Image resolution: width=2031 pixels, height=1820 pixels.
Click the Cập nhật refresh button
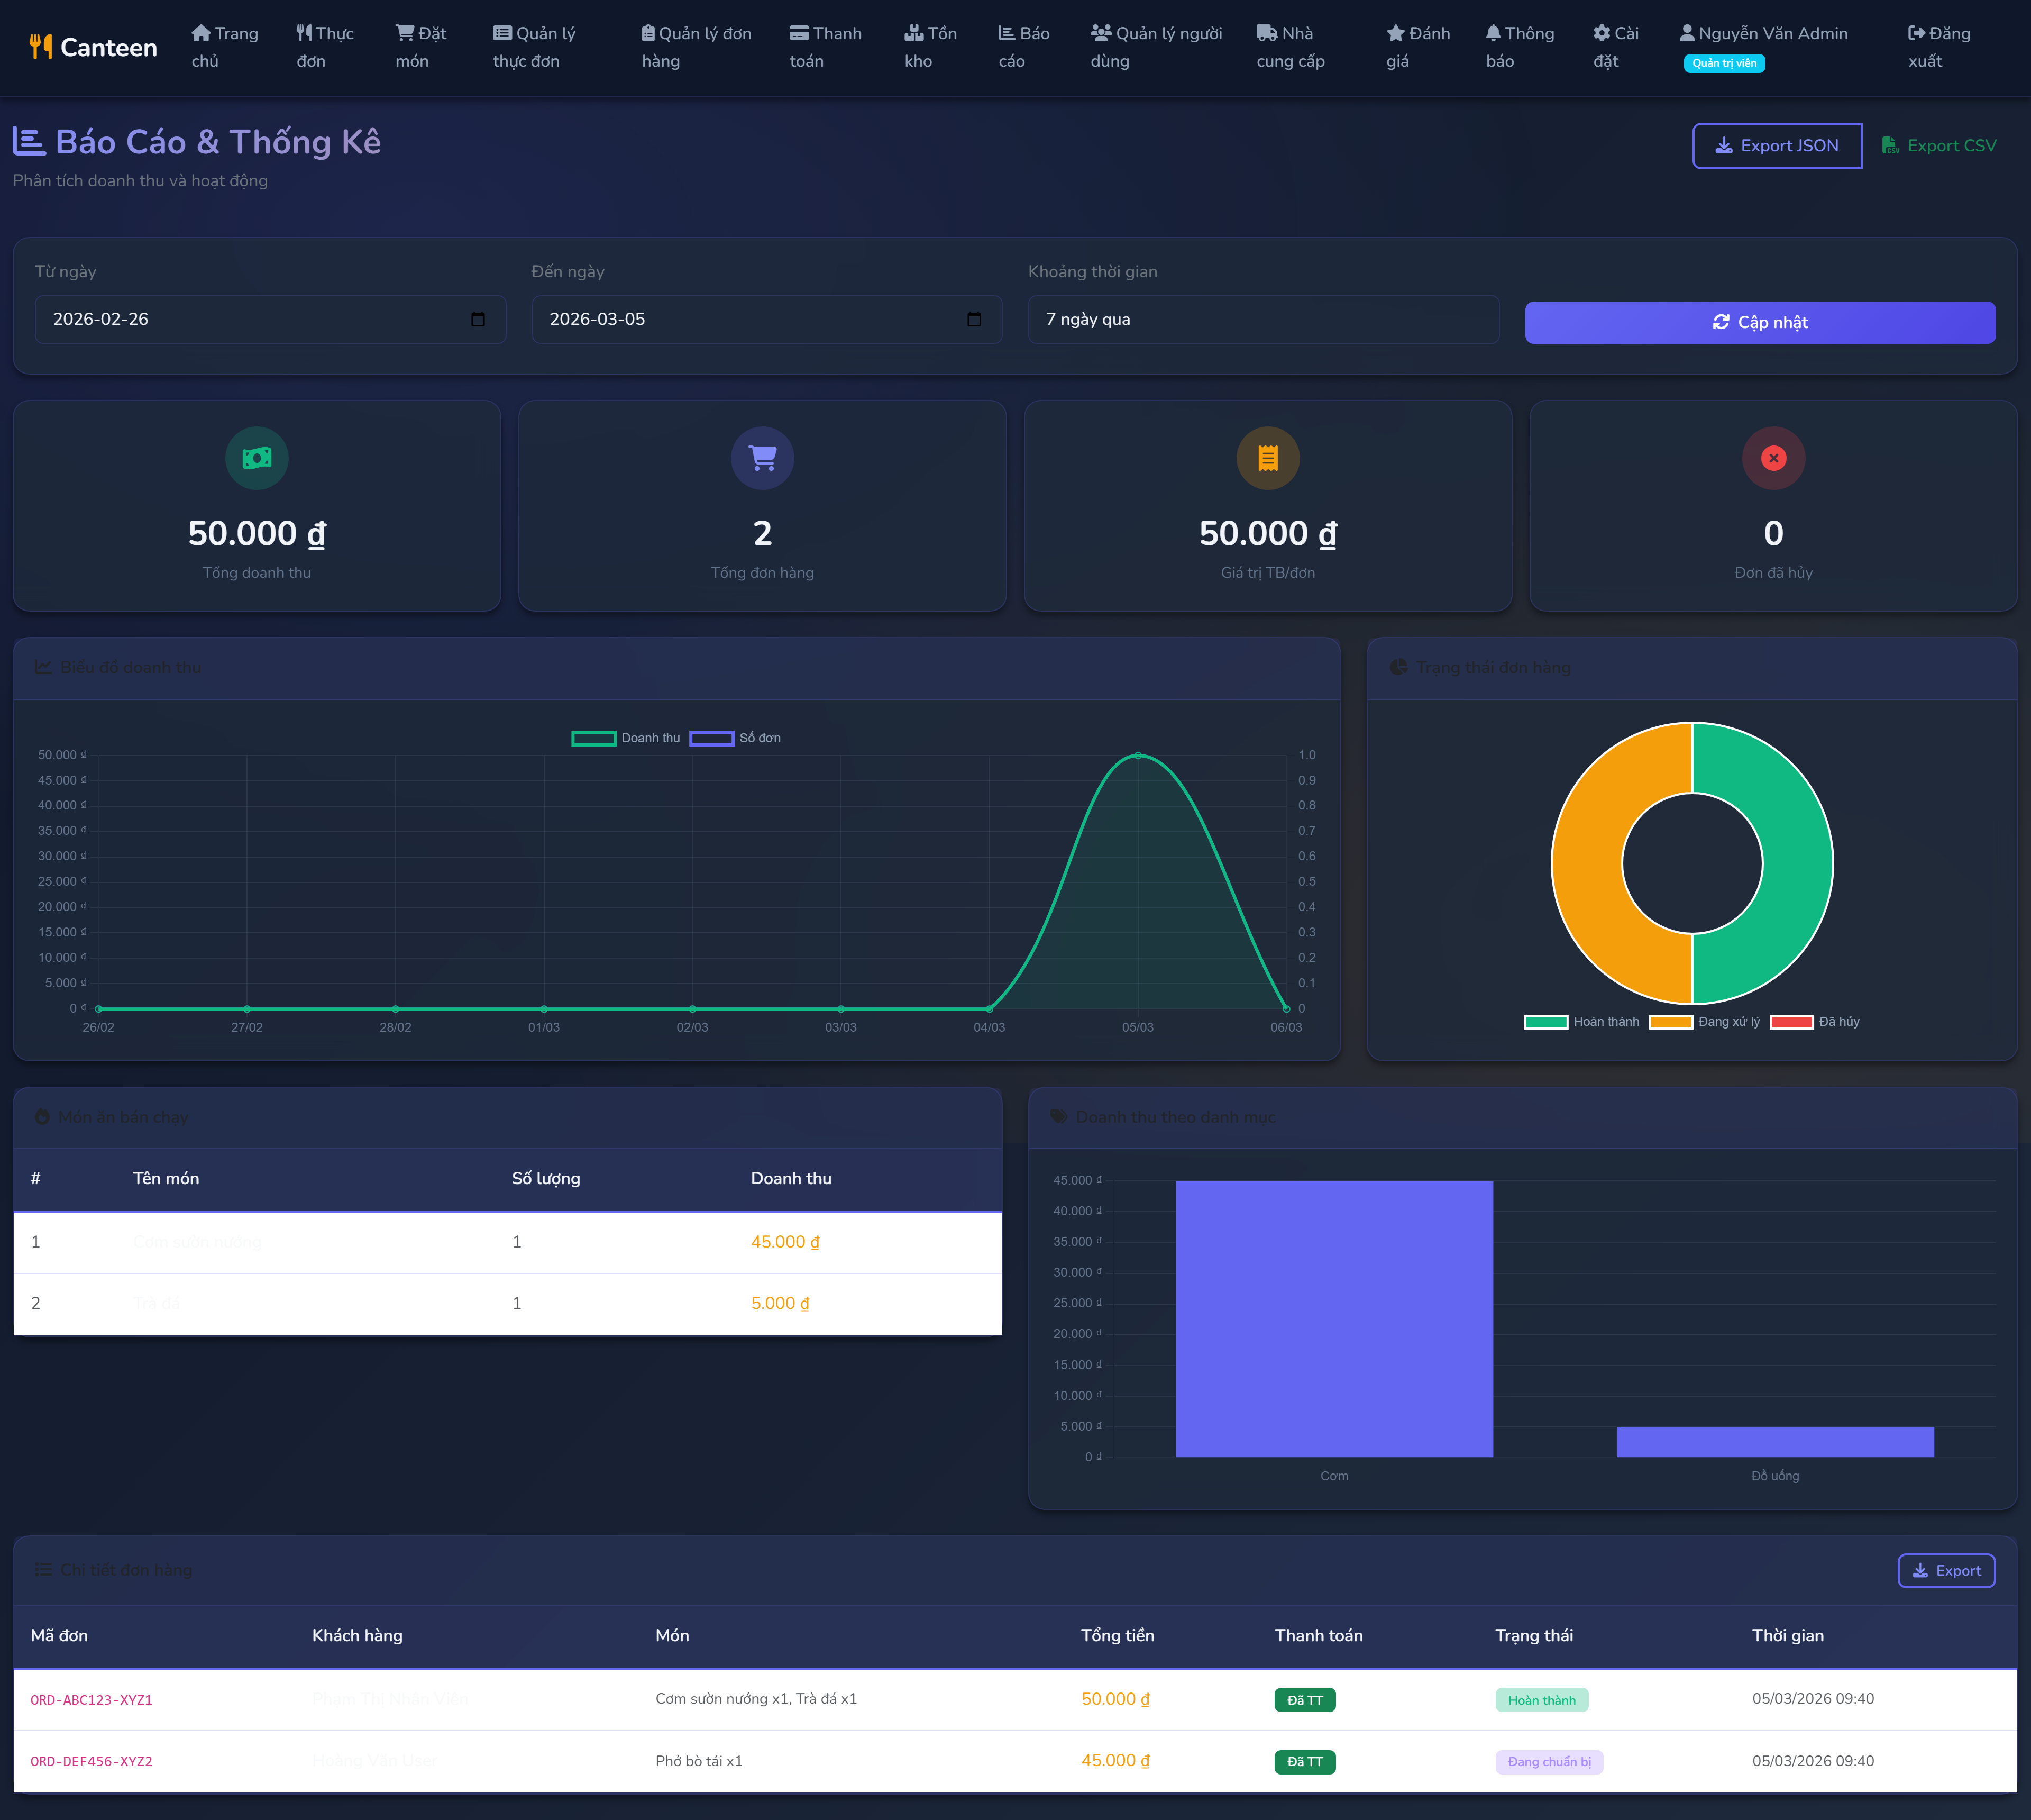pos(1760,322)
